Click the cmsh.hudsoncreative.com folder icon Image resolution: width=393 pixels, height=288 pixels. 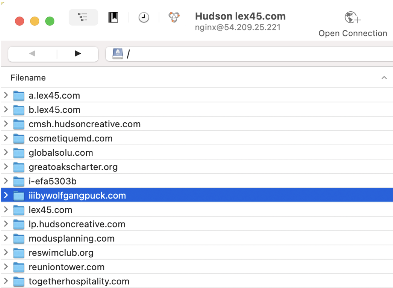click(x=19, y=124)
